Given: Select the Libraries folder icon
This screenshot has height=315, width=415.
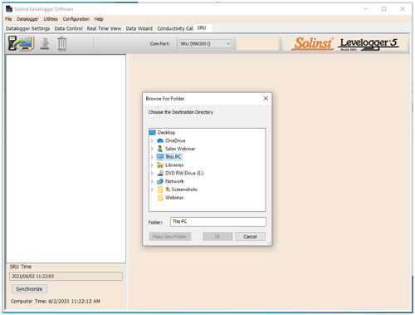Looking at the screenshot, I should point(160,165).
